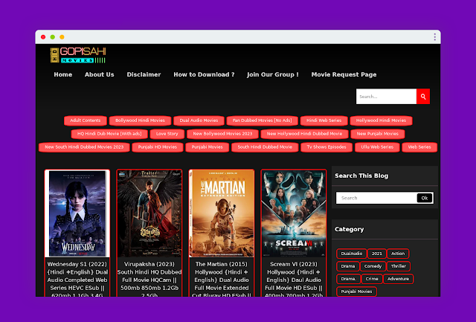Open Bollywood Hindi Movies category

pos(140,120)
